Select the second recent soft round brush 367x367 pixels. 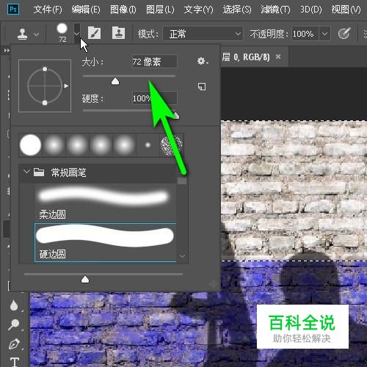click(54, 145)
